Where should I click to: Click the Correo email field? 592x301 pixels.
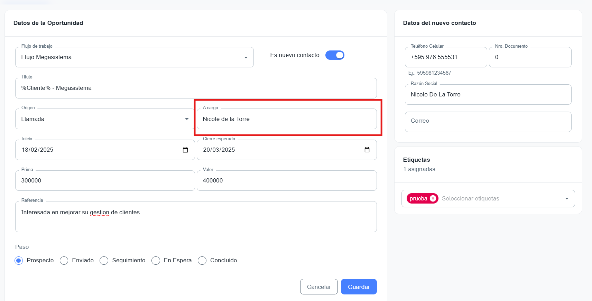488,122
